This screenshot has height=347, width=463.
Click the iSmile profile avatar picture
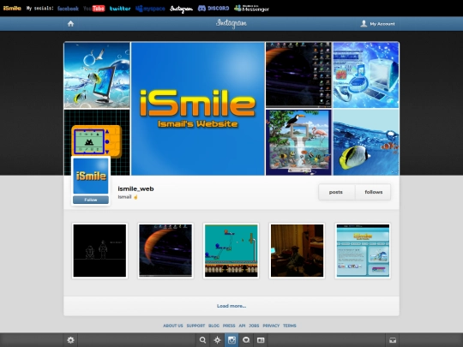[91, 176]
